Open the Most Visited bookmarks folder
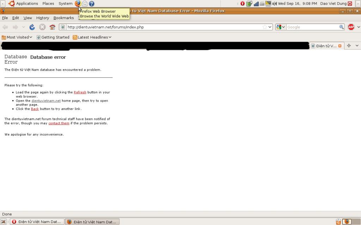The width and height of the screenshot is (361, 225). (17, 37)
